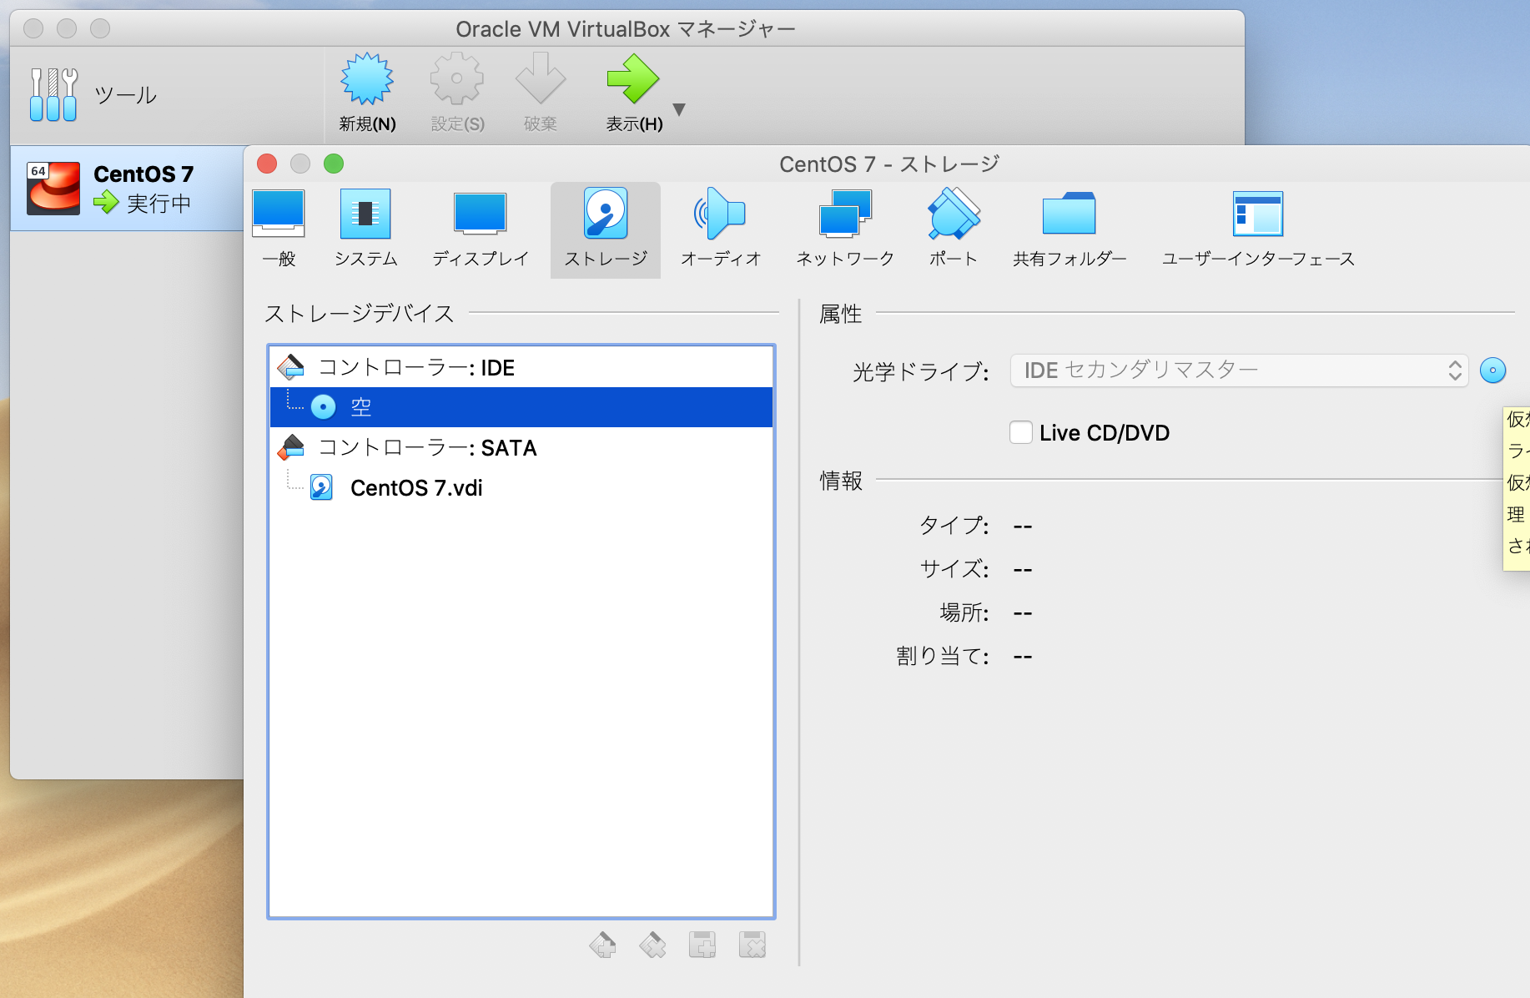Toggle the Live CD/DVD checkbox
The image size is (1530, 998).
pyautogui.click(x=1021, y=432)
